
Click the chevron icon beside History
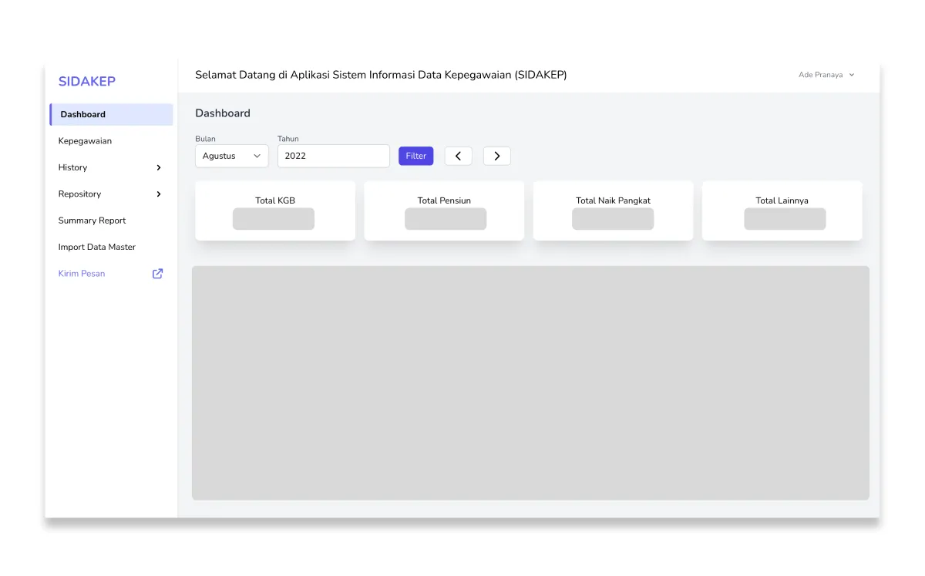158,167
